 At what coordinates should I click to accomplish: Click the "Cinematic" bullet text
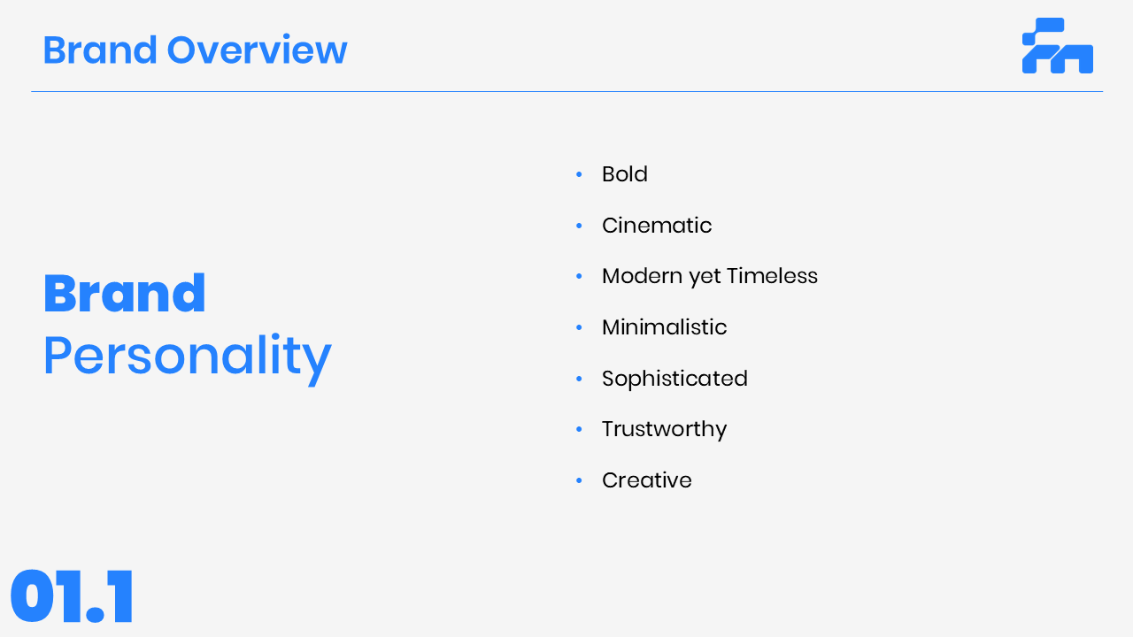click(x=657, y=226)
